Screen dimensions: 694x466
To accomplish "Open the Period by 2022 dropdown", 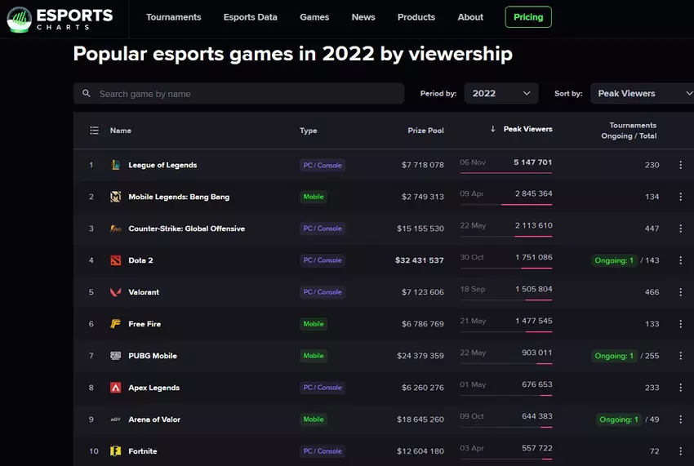I will pyautogui.click(x=500, y=94).
